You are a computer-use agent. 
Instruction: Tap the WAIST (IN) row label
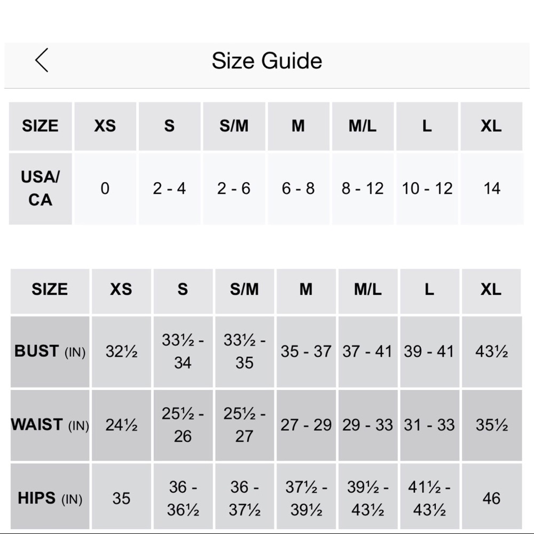tap(50, 425)
